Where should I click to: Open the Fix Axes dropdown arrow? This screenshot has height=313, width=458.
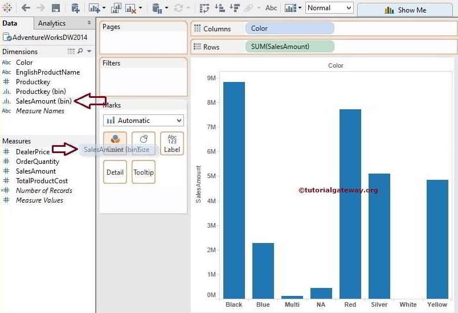pos(300,8)
